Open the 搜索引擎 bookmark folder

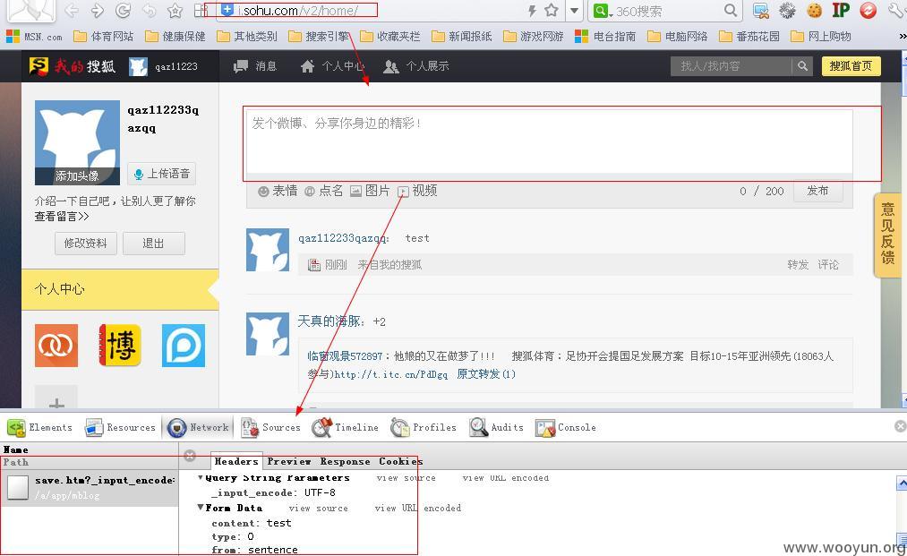(x=319, y=37)
